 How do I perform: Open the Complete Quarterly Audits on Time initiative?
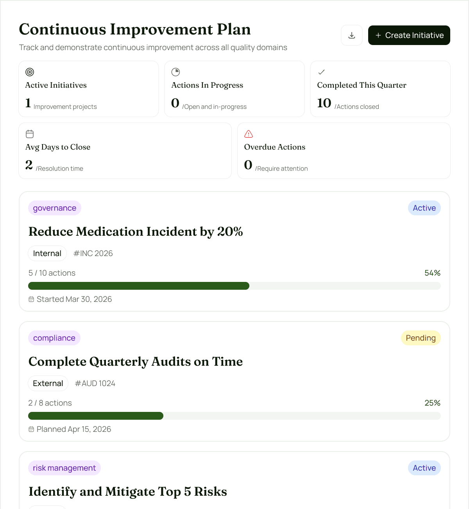[x=135, y=361]
